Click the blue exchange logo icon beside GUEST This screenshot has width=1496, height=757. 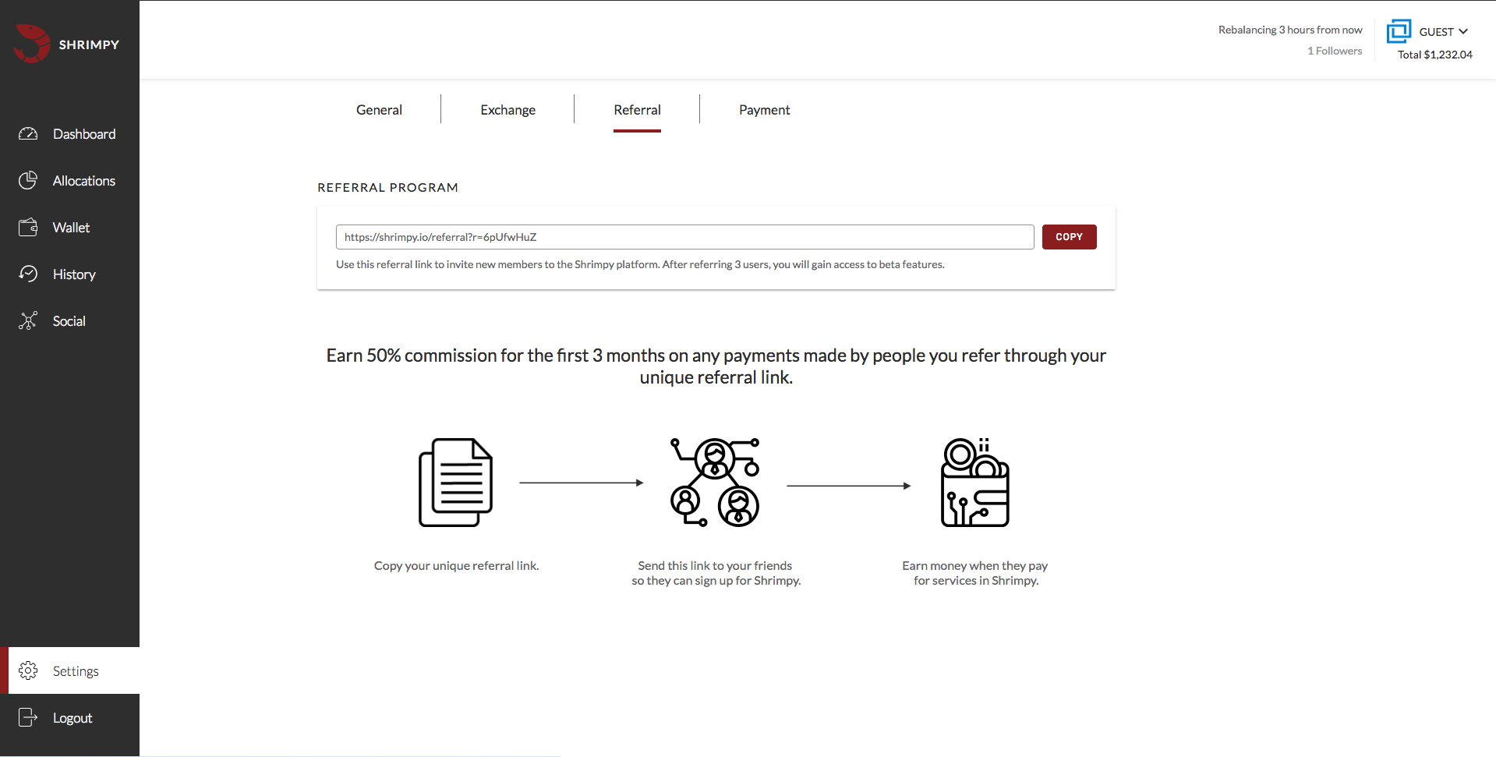1399,31
